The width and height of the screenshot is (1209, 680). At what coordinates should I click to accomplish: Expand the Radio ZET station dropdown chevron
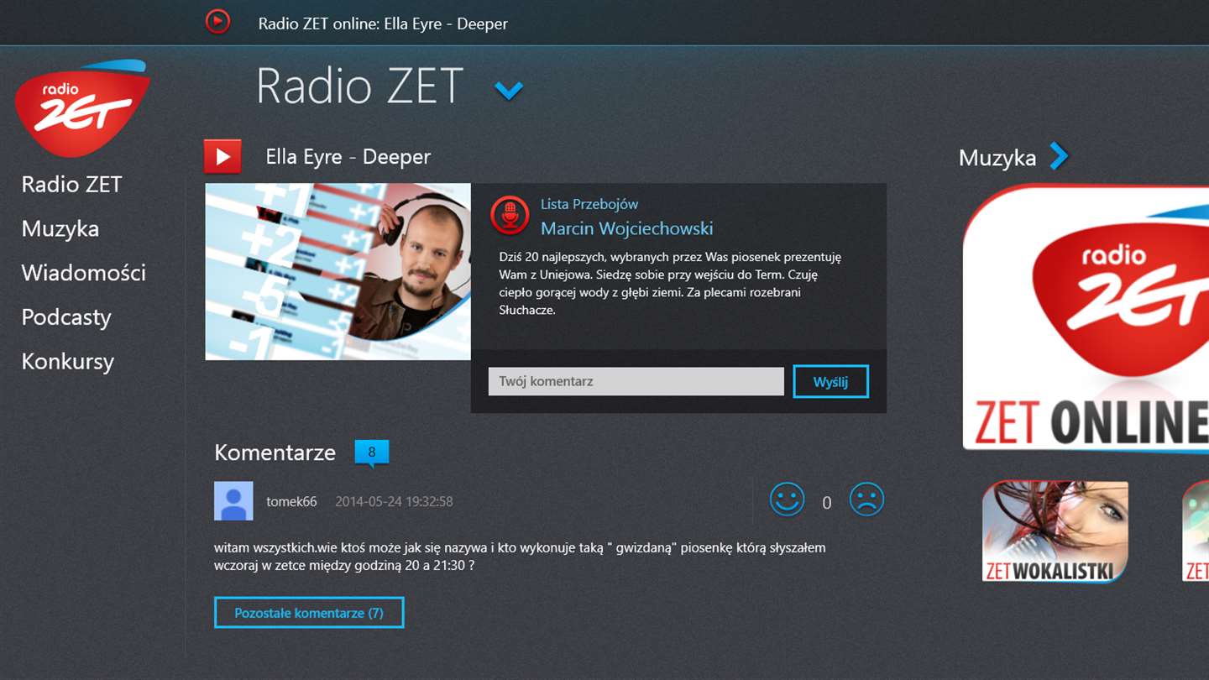509,89
